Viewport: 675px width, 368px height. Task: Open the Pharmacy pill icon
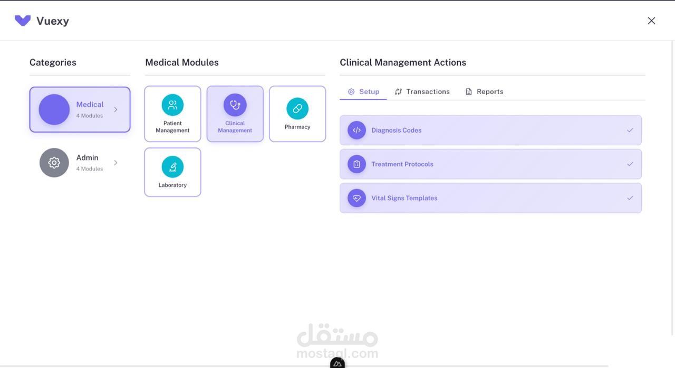coord(297,108)
